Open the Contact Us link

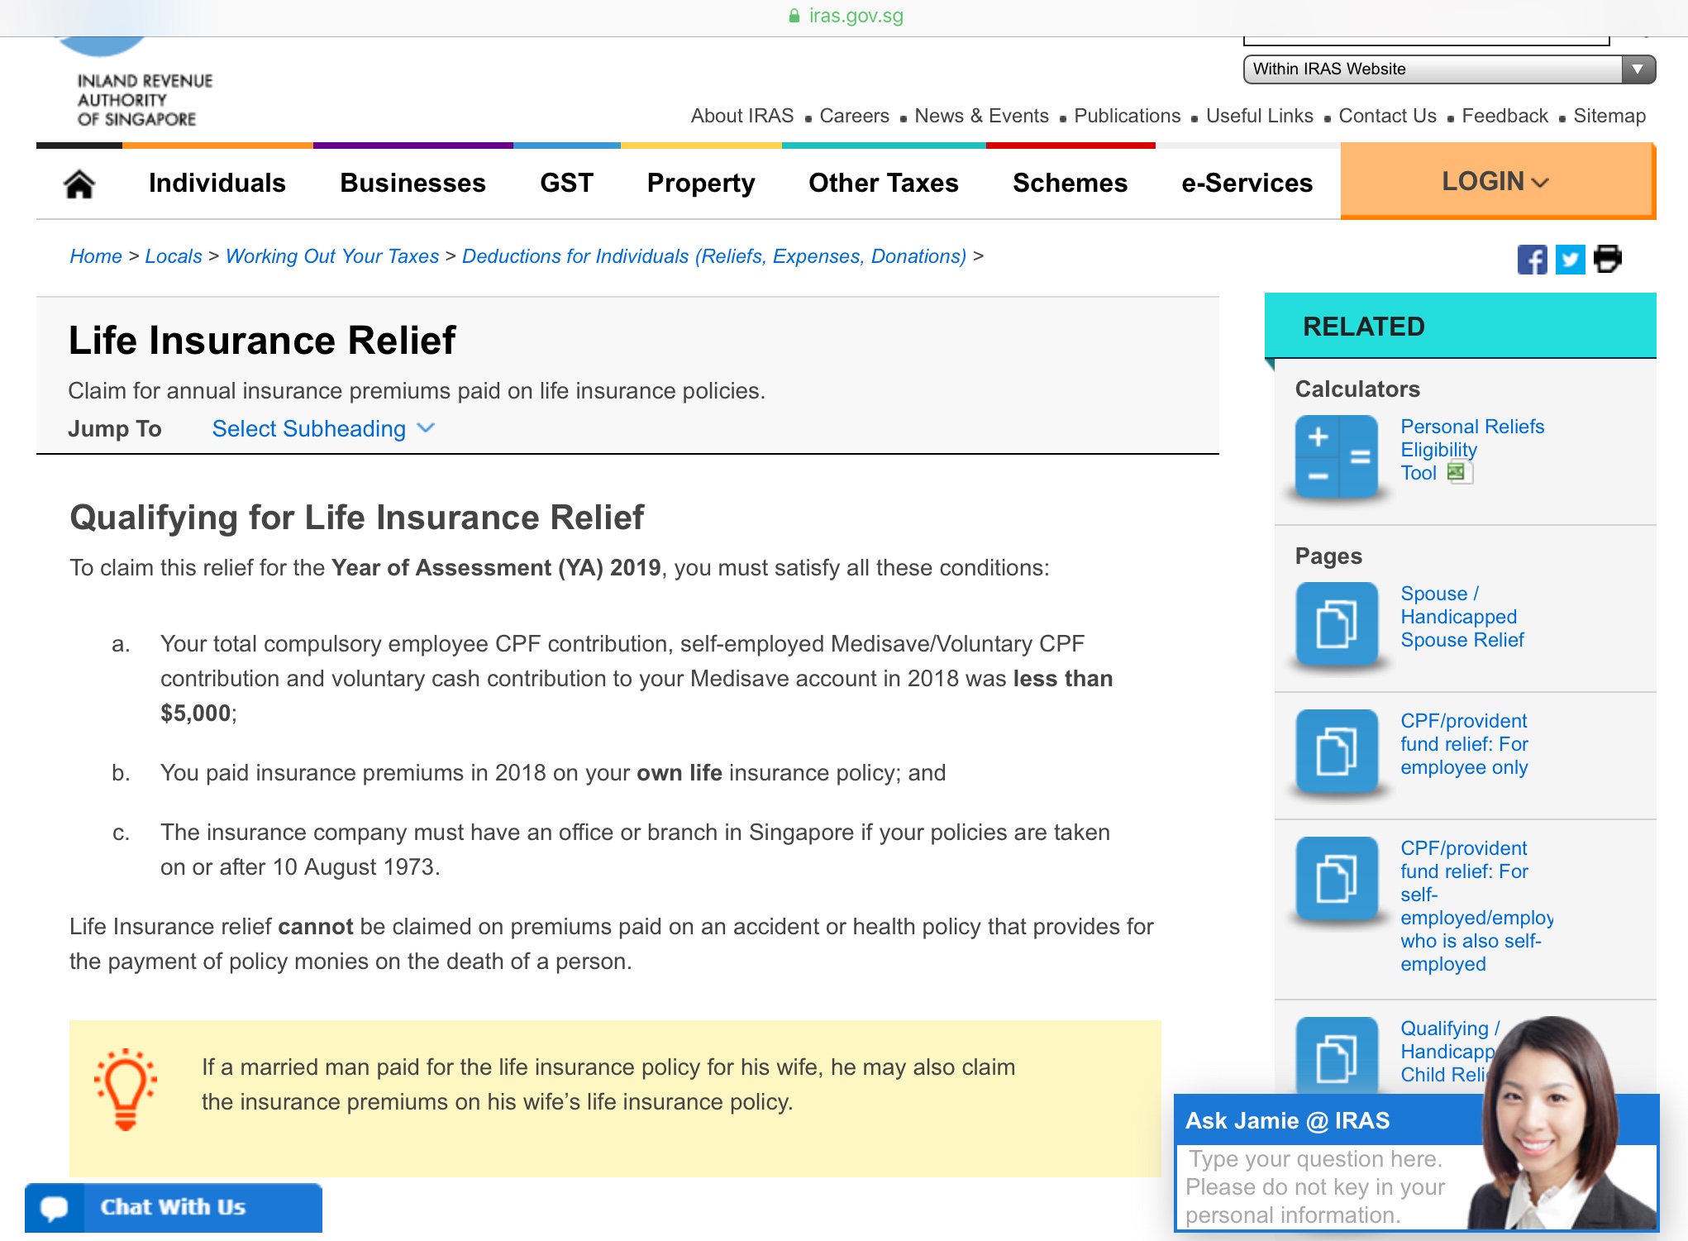[1386, 116]
